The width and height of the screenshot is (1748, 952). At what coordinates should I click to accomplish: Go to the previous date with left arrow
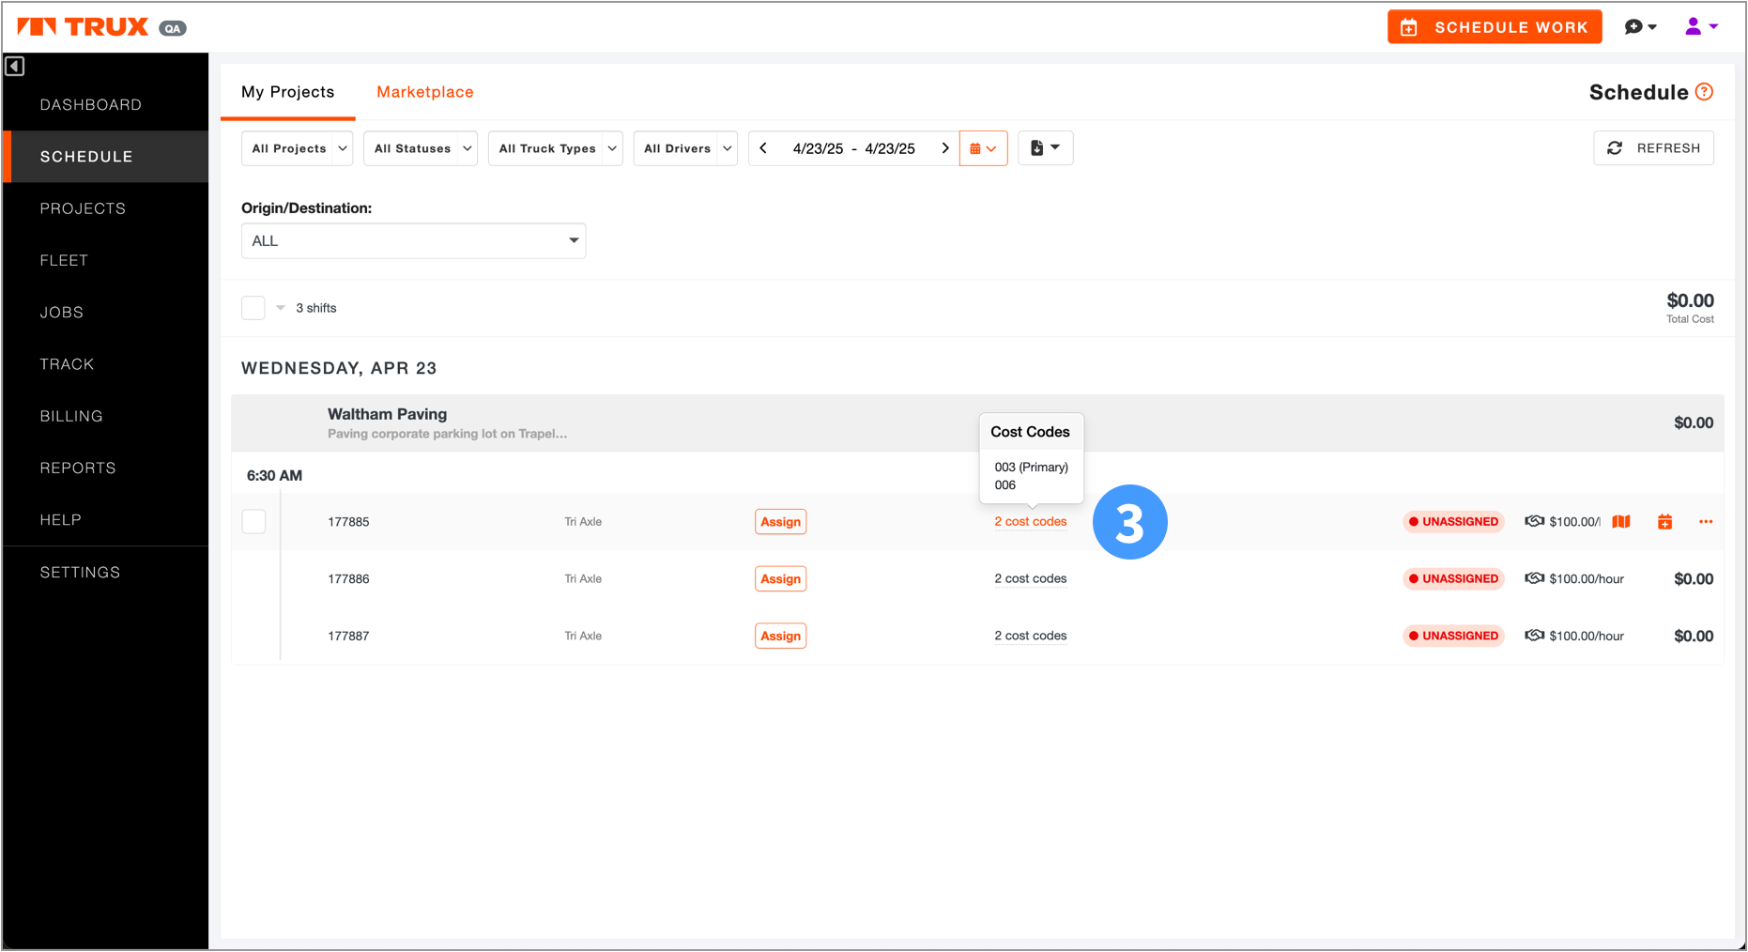[x=763, y=148]
